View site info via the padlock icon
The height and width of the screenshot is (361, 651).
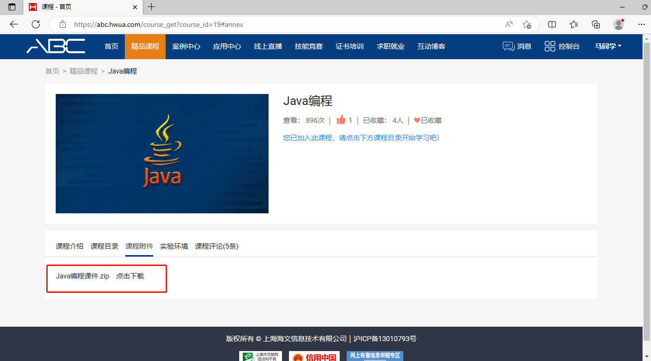point(63,24)
